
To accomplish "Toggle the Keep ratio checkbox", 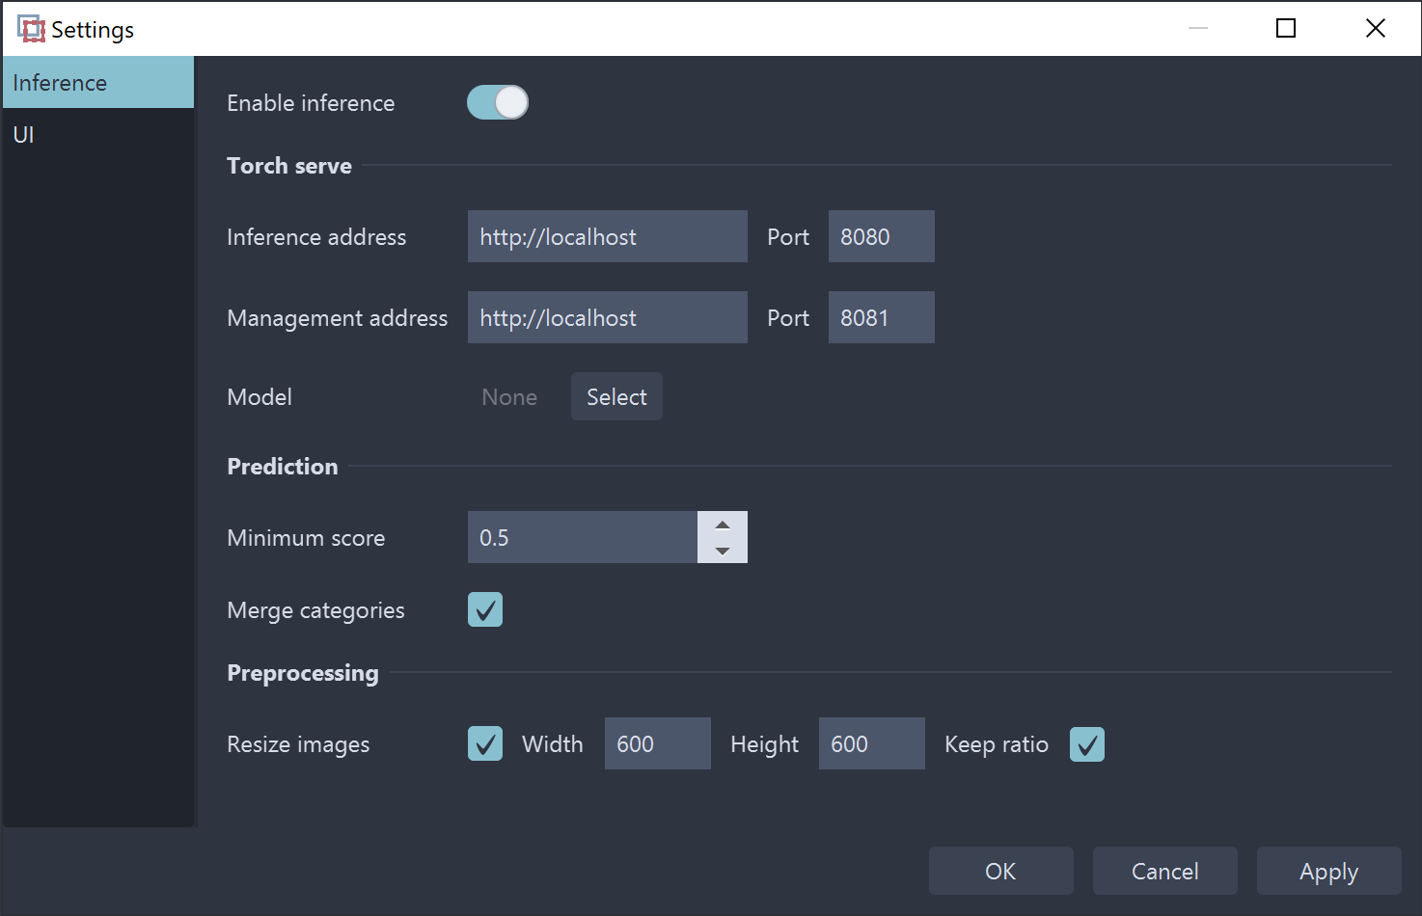I will tap(1087, 743).
